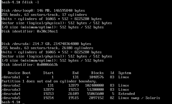Screen dimensions: 172x104
Task: Click the End column header
Action: coord(75,73)
